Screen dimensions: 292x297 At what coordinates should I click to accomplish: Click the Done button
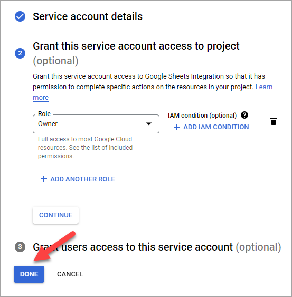tap(29, 274)
